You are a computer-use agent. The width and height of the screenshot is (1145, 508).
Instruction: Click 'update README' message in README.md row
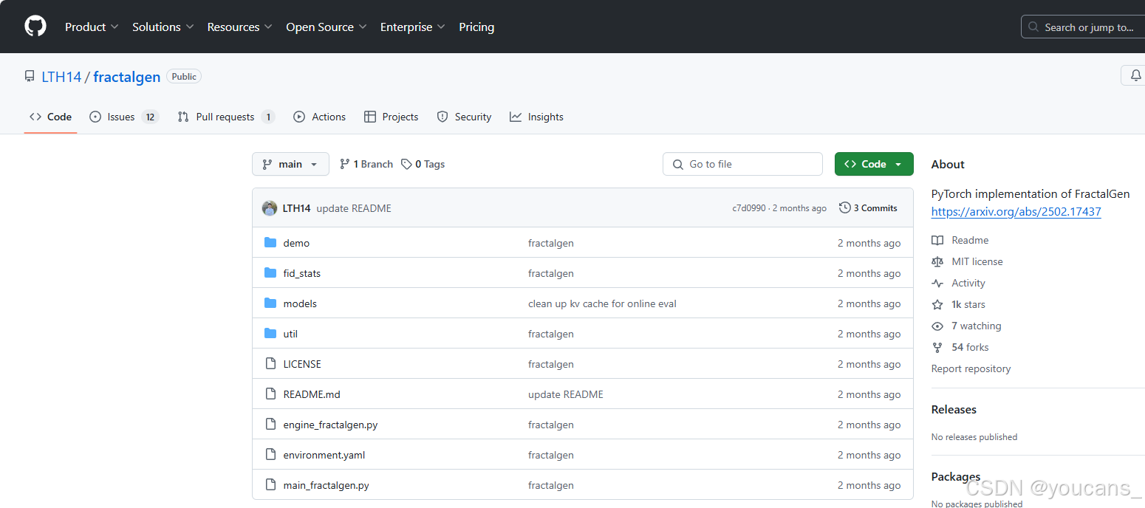(566, 394)
